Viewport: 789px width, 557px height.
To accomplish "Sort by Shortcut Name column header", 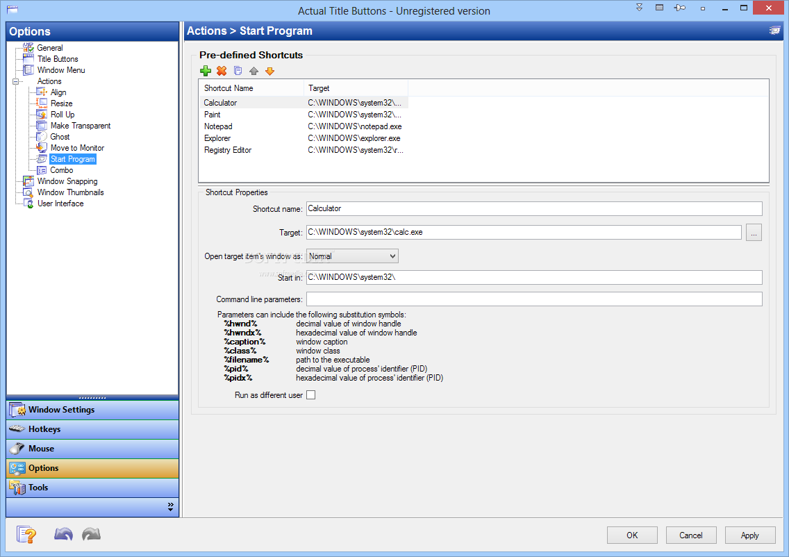I will [251, 88].
